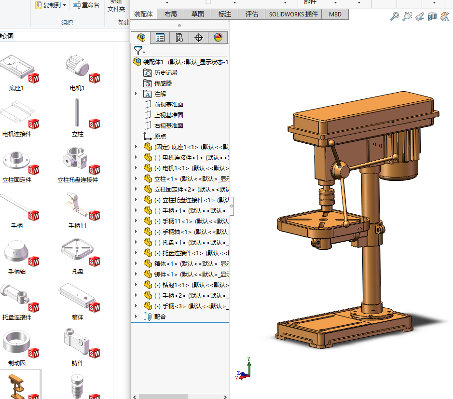Switch to the 草图 ribbon tab
Image resolution: width=453 pixels, height=399 pixels.
point(197,14)
